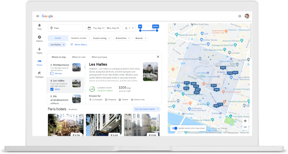Expand the Guest rating dropdown
288x154 pixels.
[x=101, y=38]
